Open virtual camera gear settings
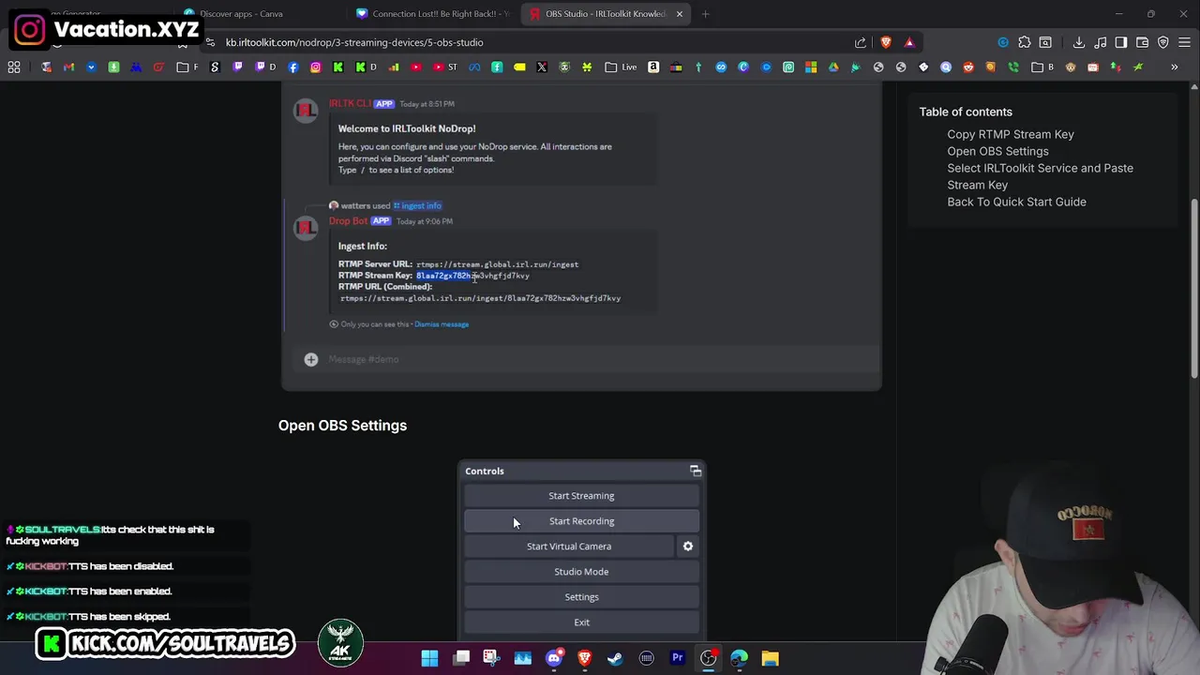1200x675 pixels. pos(688,547)
